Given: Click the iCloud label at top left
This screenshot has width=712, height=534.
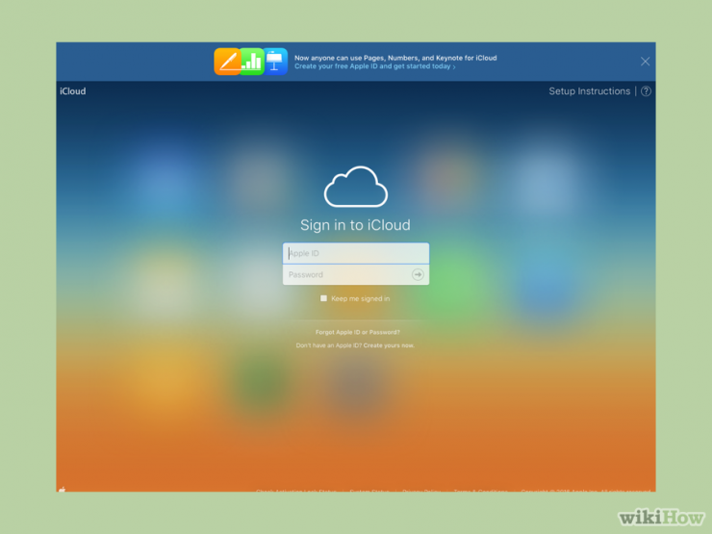Looking at the screenshot, I should [x=73, y=91].
